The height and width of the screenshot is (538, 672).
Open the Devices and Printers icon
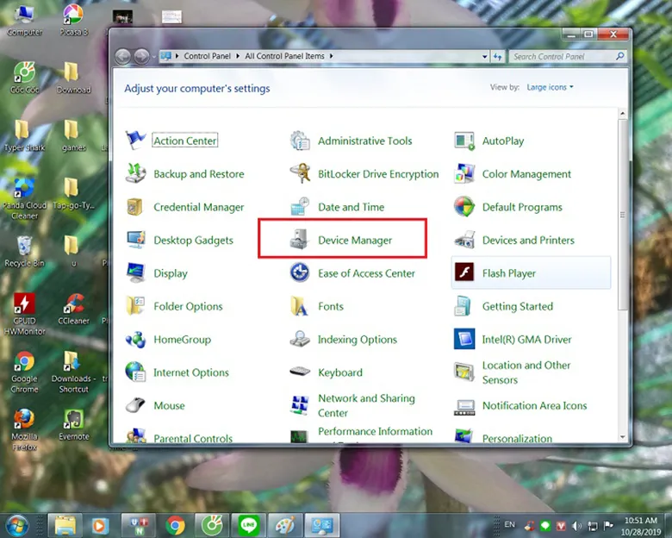coord(464,241)
